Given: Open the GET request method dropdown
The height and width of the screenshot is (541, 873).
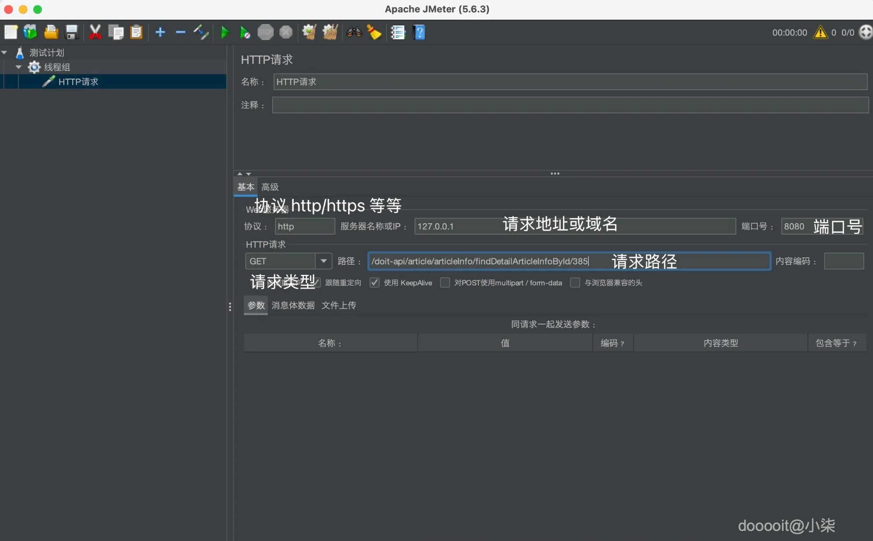Looking at the screenshot, I should pyautogui.click(x=324, y=261).
